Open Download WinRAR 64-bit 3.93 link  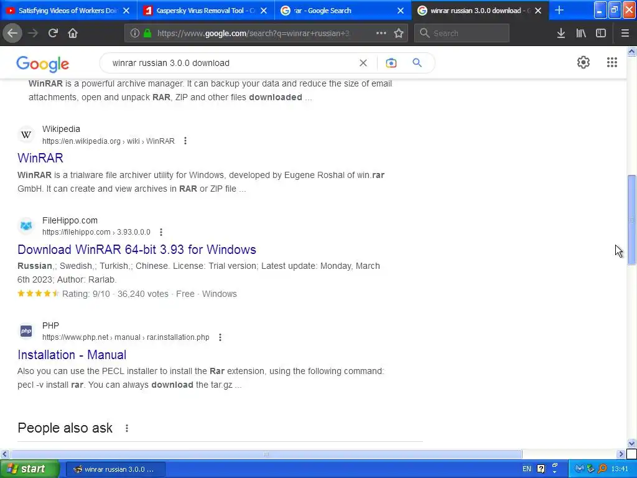pyautogui.click(x=136, y=249)
